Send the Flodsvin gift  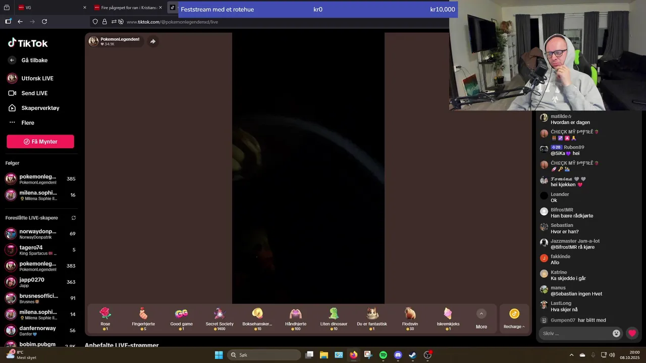[410, 319]
